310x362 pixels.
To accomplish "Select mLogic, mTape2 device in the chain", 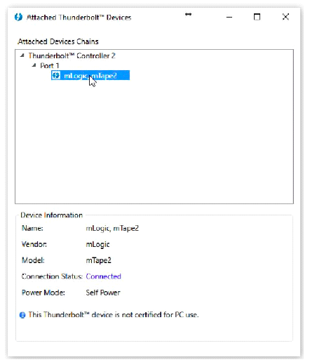I will tap(90, 75).
